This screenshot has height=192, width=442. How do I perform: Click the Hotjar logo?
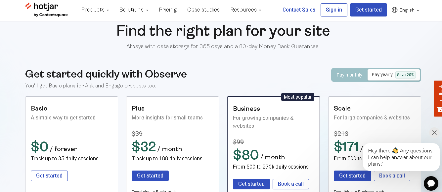[x=46, y=10]
